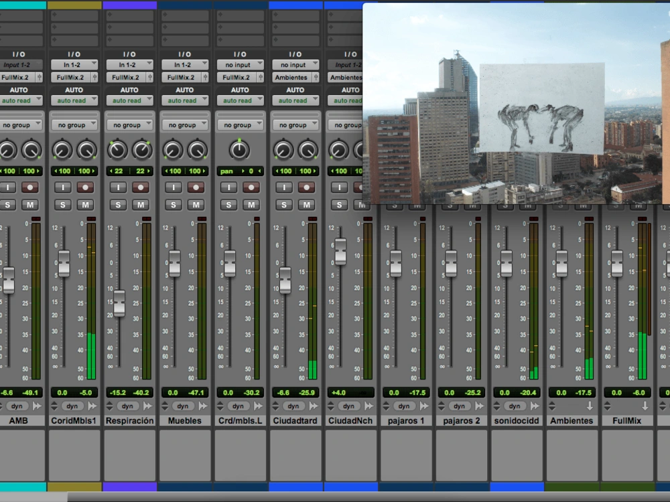The height and width of the screenshot is (502, 670).
Task: Click the -15.2 volume value on Respiración
Action: [117, 393]
